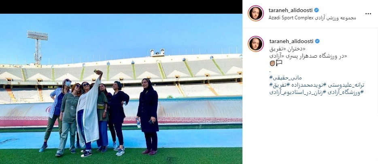
Task: Click the raised fist emoji in the caption
Action: [x=272, y=63]
